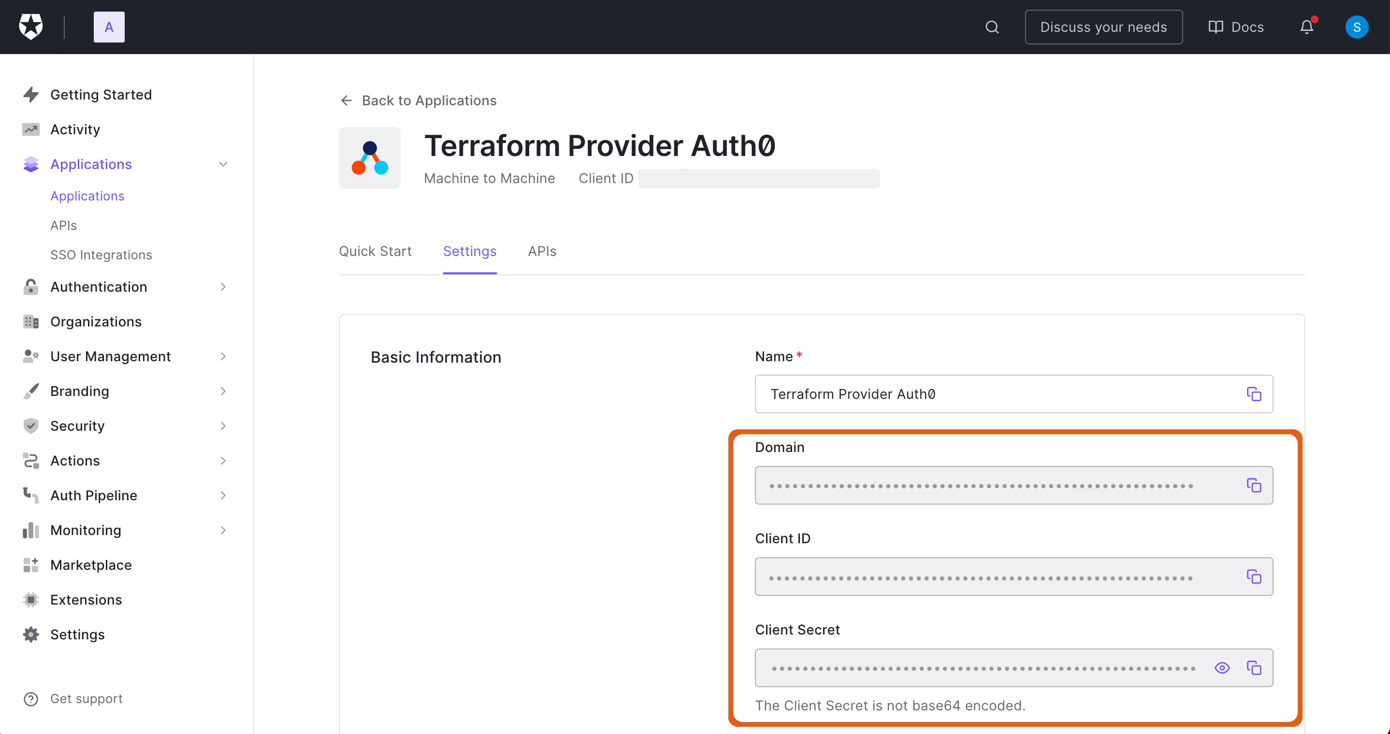Copy the Name field value

tap(1254, 394)
